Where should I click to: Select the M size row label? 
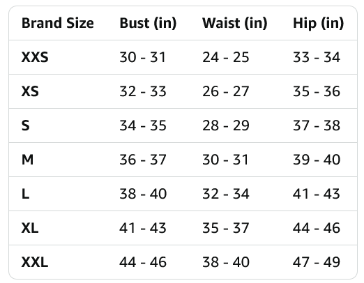(x=27, y=160)
